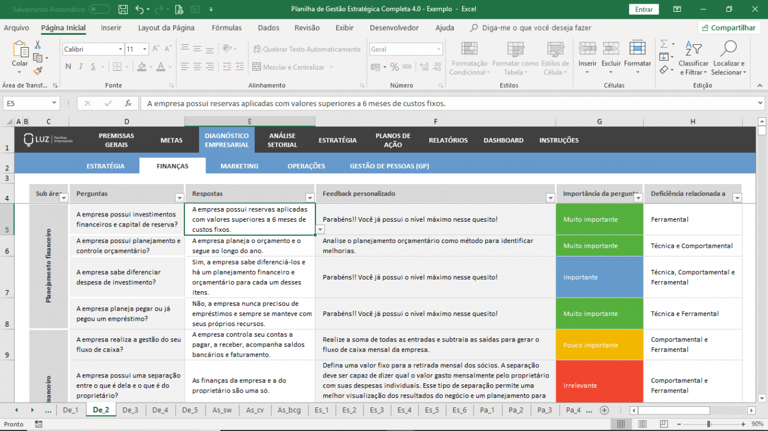
Task: Click the add new sheet plus icon
Action: (604, 410)
